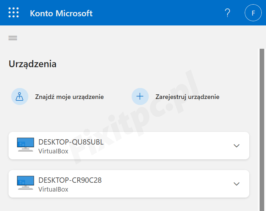This screenshot has height=211, width=266.
Task: Go to the Konto Microsoft home title
Action: click(61, 13)
